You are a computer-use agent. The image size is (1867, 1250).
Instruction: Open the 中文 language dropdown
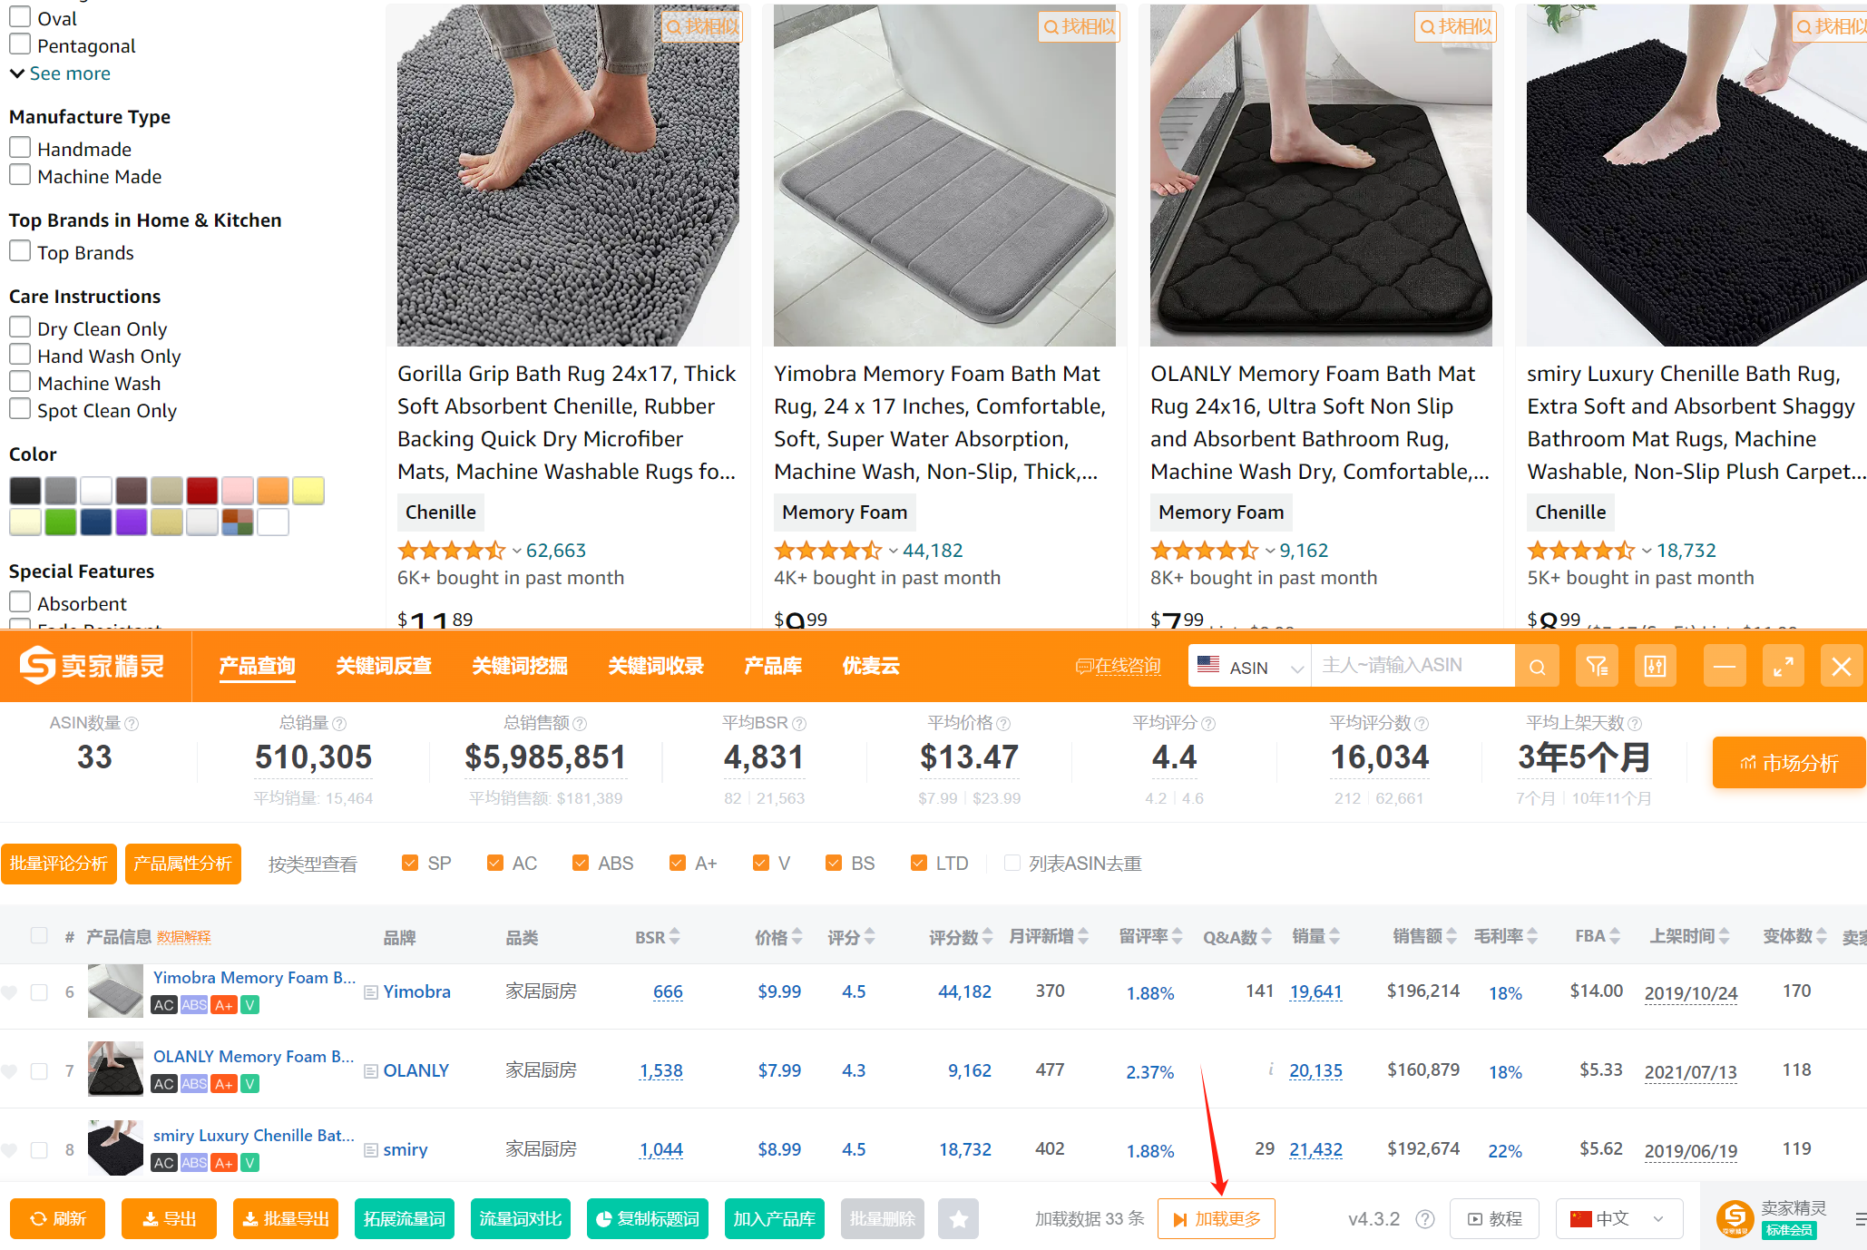1618,1219
